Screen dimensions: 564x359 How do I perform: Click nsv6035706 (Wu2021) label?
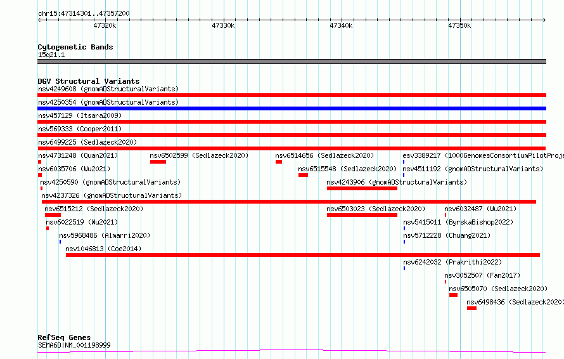(74, 169)
